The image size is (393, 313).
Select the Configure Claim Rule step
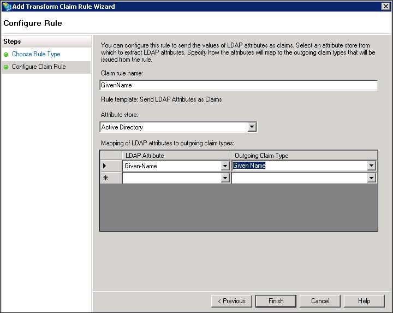[x=39, y=67]
